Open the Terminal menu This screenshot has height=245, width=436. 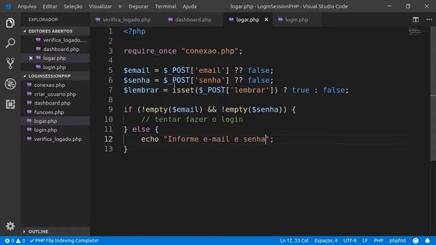coord(166,6)
